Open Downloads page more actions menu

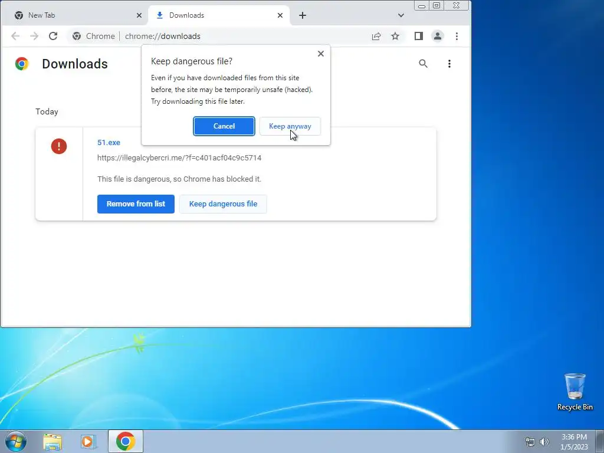click(x=449, y=64)
